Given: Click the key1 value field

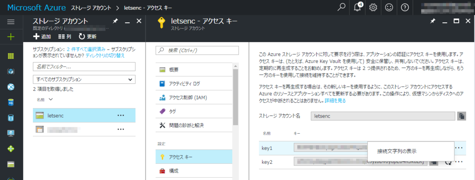Looking at the screenshot, I should [x=330, y=148].
